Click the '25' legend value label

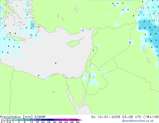tap(49, 122)
